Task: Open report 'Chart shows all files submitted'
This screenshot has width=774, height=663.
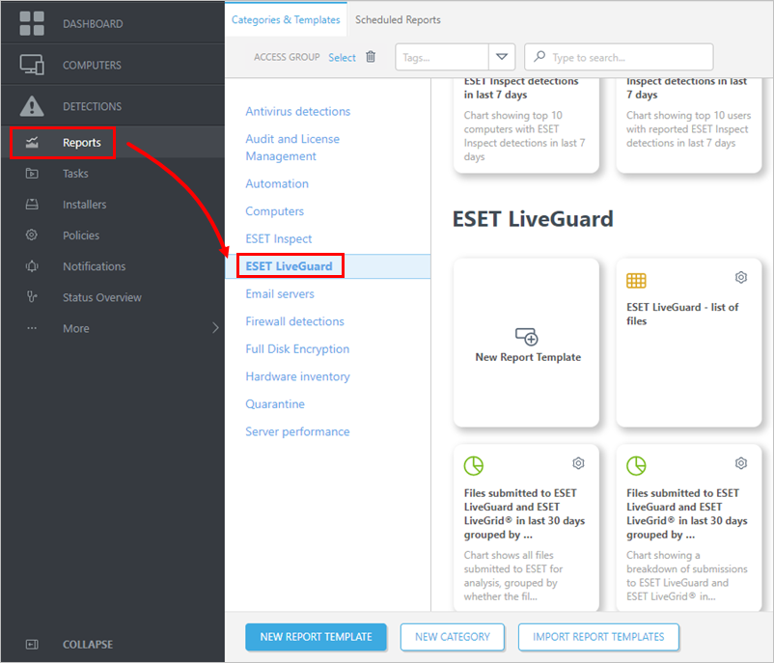Action: click(526, 527)
